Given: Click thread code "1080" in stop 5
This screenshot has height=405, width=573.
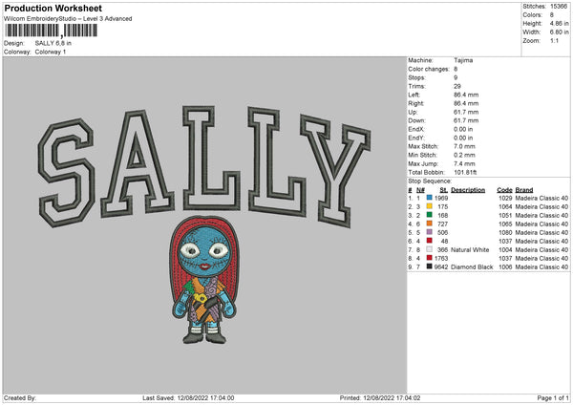Looking at the screenshot, I should tap(505, 232).
